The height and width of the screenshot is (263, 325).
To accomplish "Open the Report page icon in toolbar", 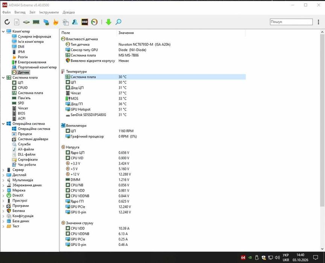I will (17, 22).
